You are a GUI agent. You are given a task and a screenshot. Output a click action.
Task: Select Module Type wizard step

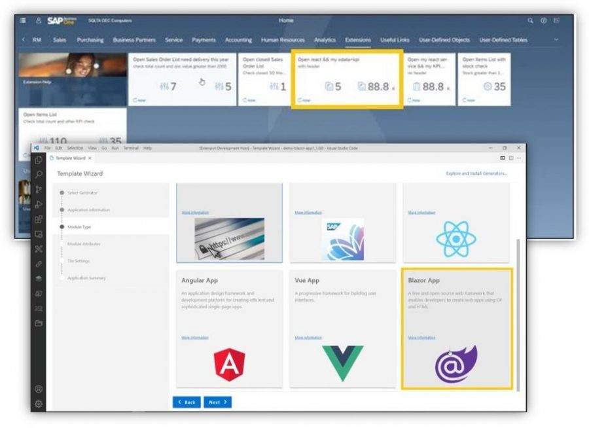point(79,227)
